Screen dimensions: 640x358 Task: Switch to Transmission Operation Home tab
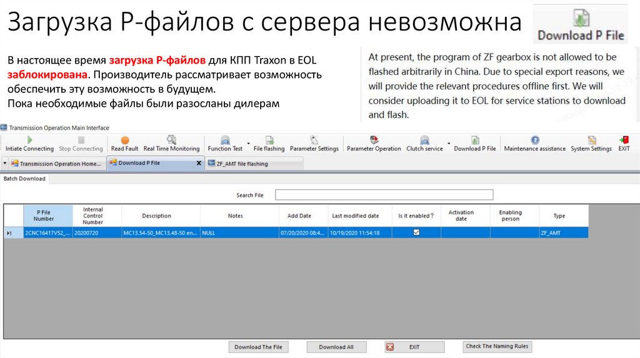56,163
